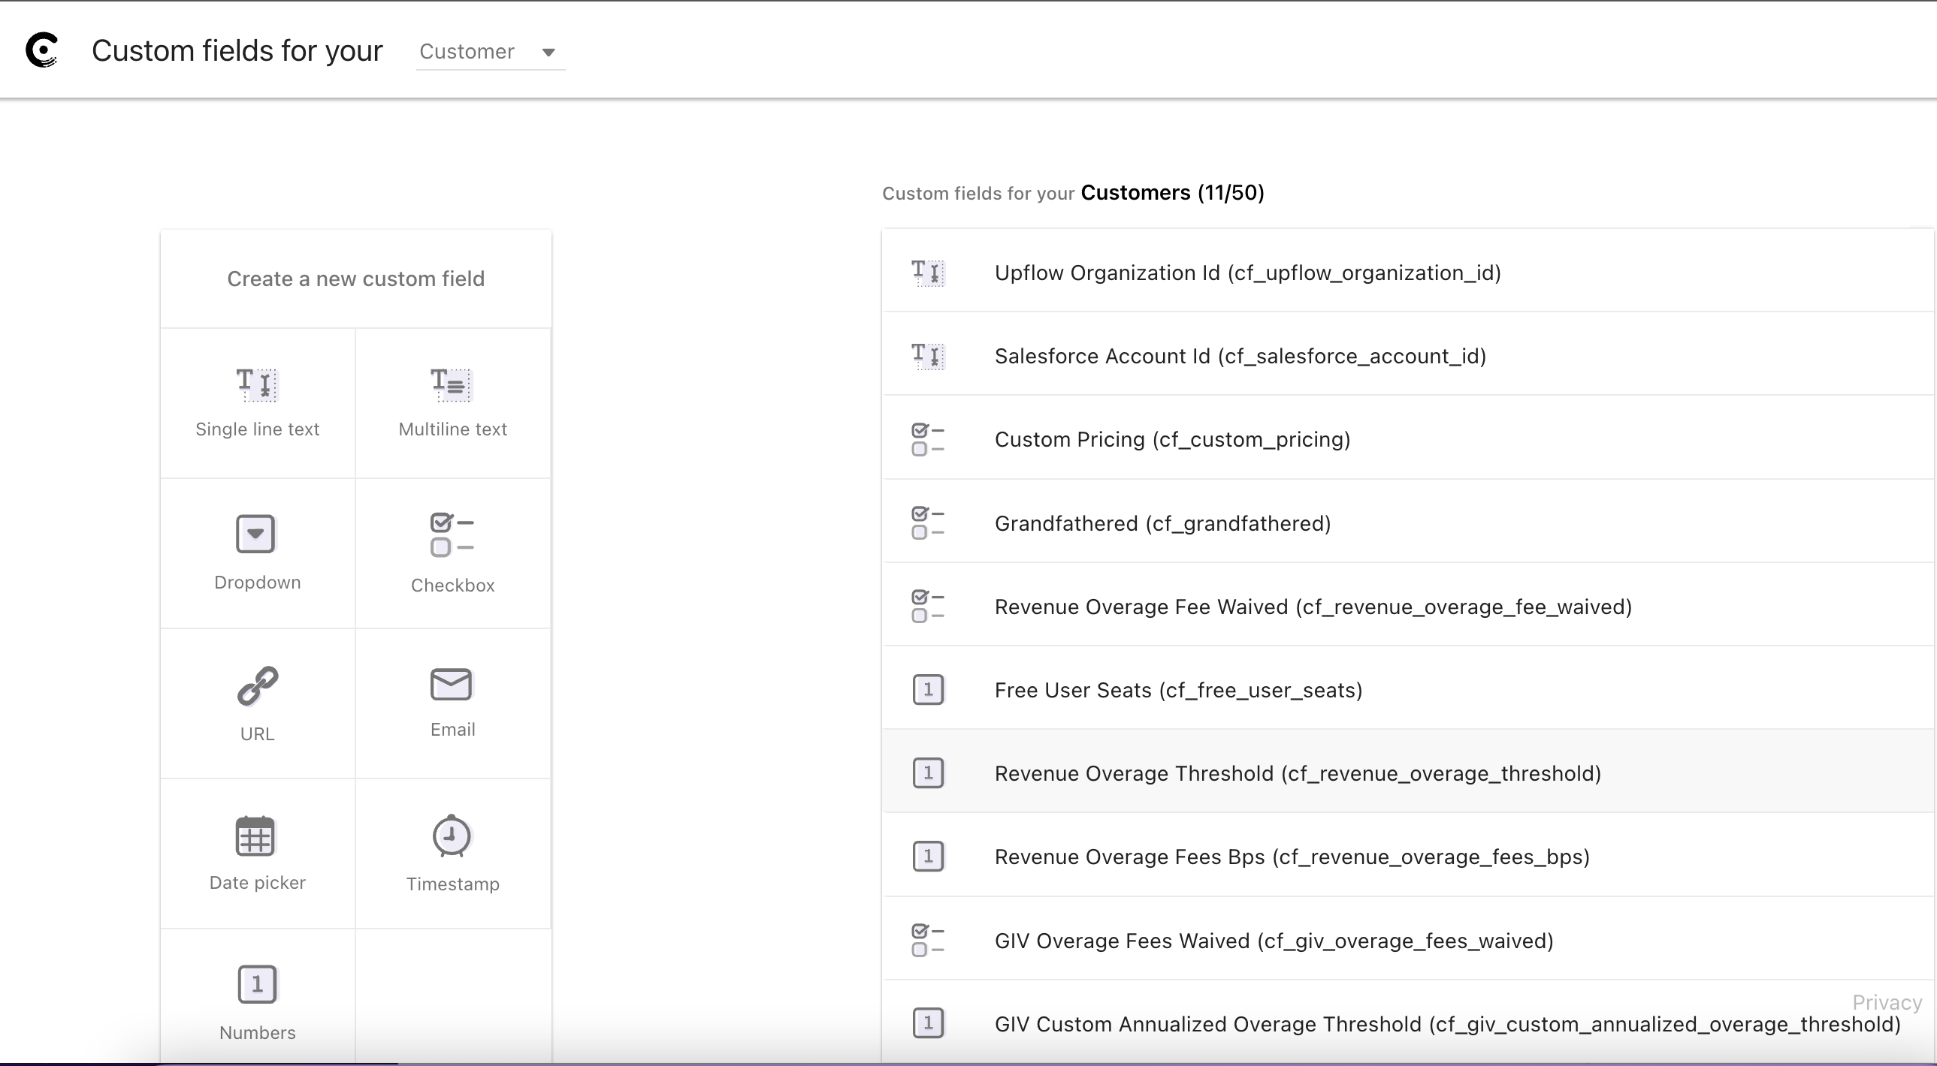The height and width of the screenshot is (1066, 1937).
Task: Click text icon beside Upflow Organization Id
Action: (x=928, y=273)
